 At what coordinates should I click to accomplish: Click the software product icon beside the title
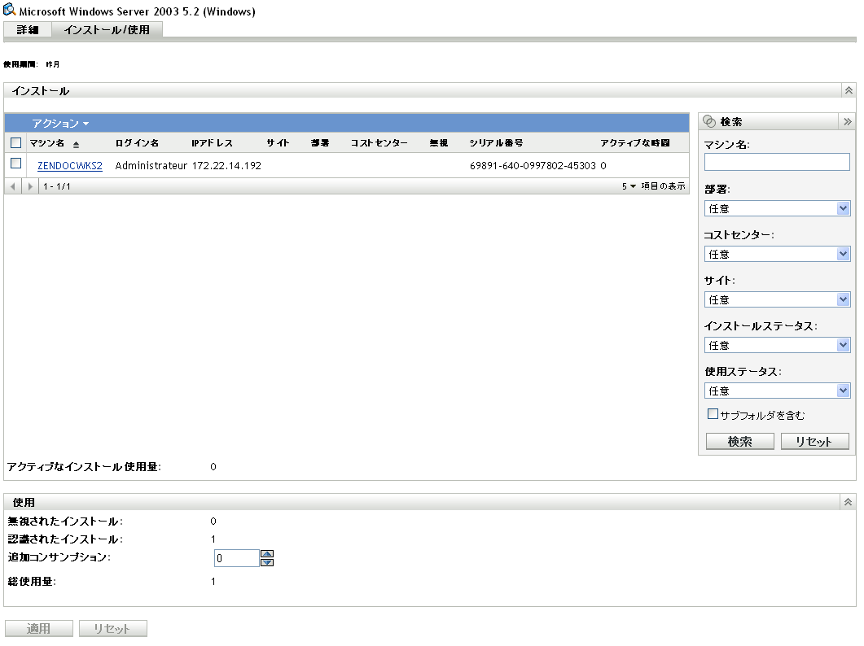[x=10, y=10]
